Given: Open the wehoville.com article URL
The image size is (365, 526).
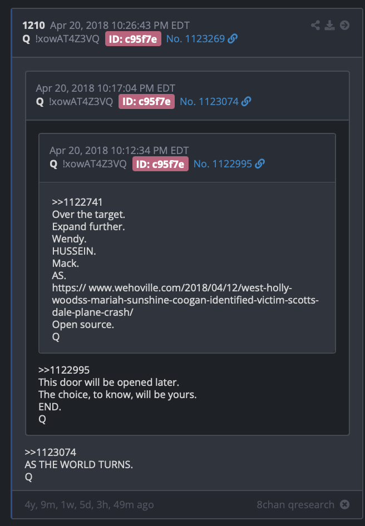Looking at the screenshot, I should point(185,300).
